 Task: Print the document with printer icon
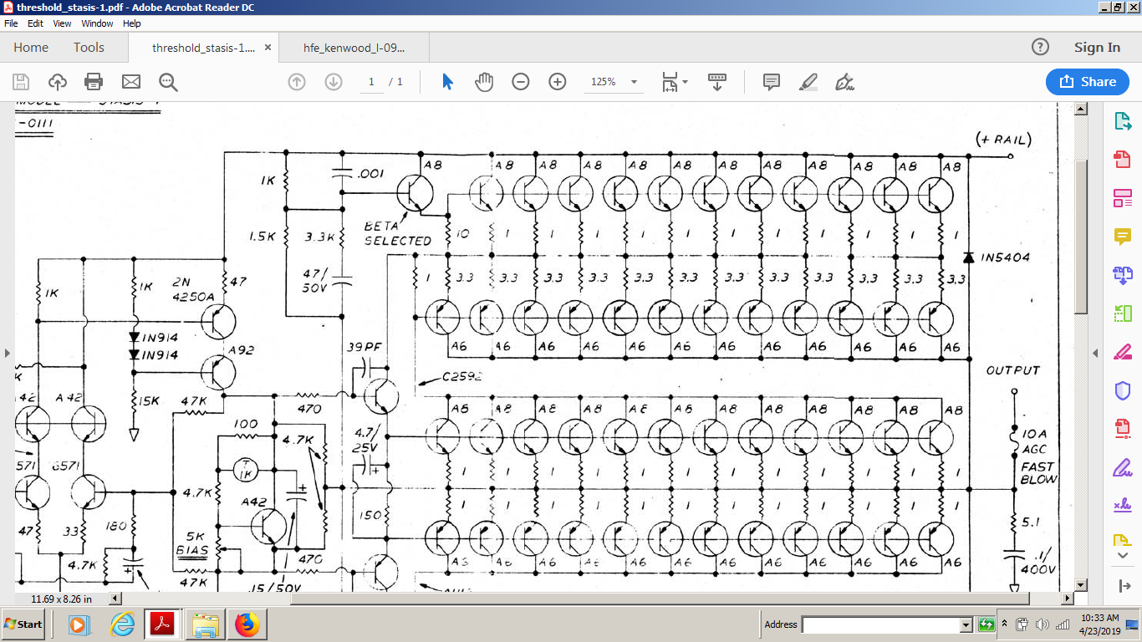pyautogui.click(x=94, y=82)
